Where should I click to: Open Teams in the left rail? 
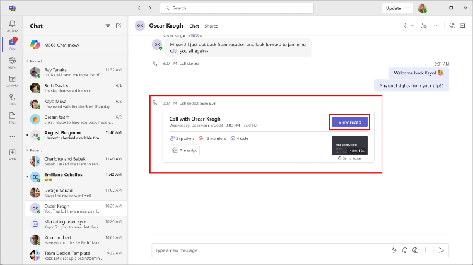pyautogui.click(x=12, y=62)
